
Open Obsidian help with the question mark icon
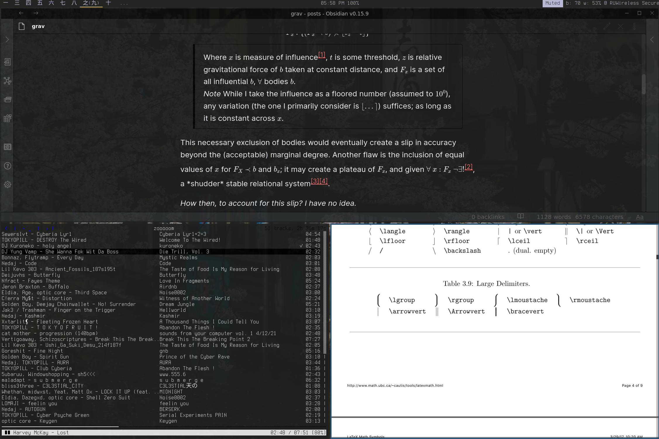(7, 166)
